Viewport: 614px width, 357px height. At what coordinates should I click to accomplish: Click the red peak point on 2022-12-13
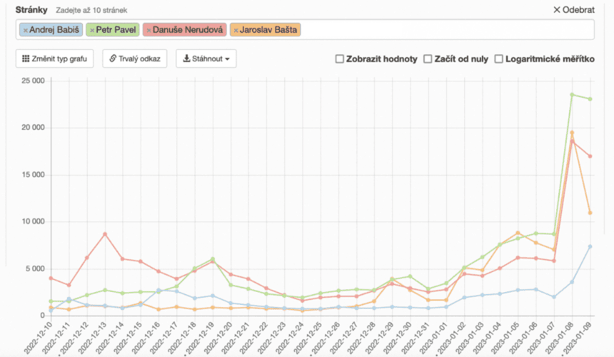point(105,233)
